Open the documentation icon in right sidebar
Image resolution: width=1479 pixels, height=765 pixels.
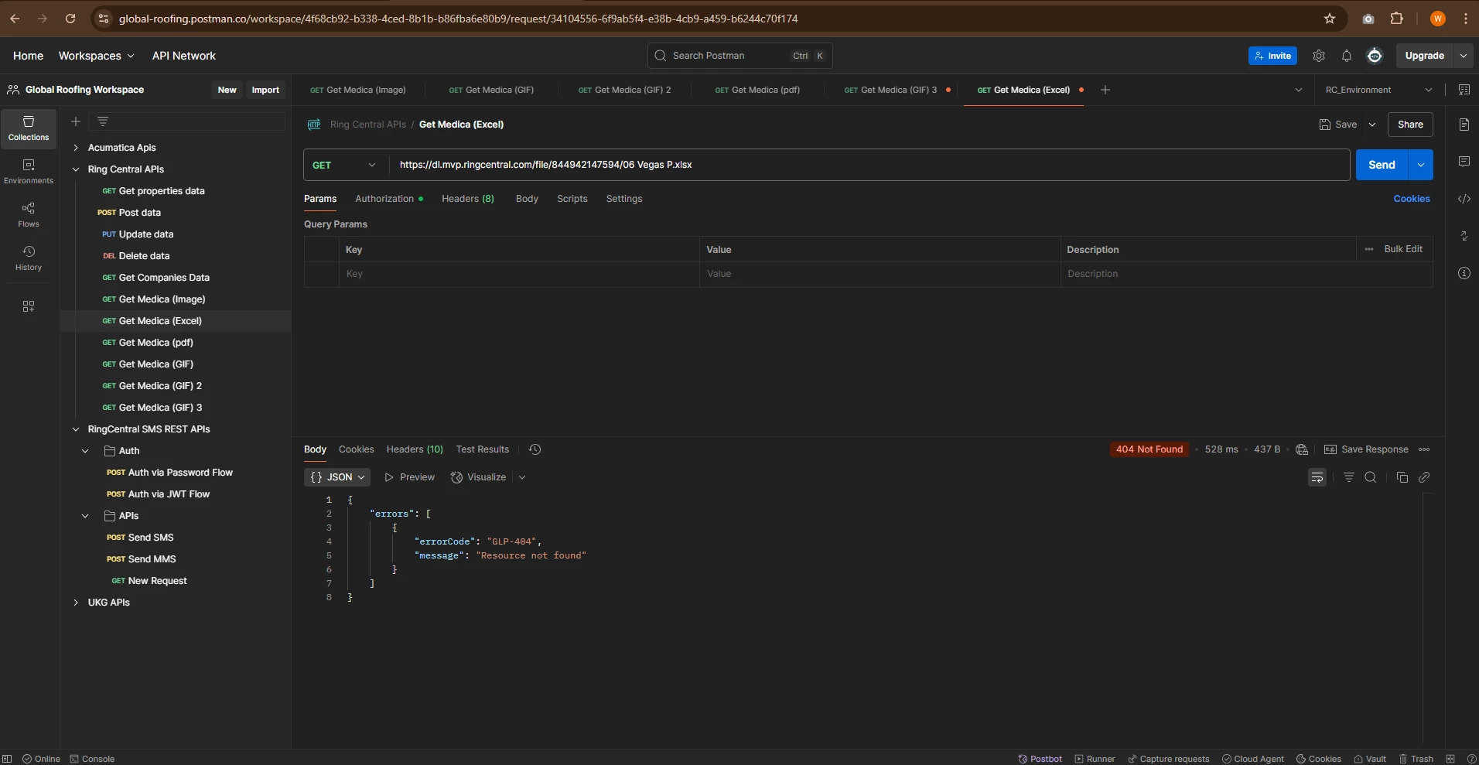click(x=1464, y=125)
